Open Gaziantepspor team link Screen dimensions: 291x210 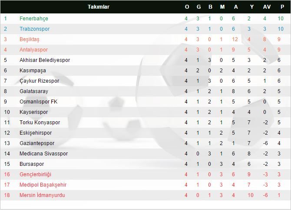37,143
